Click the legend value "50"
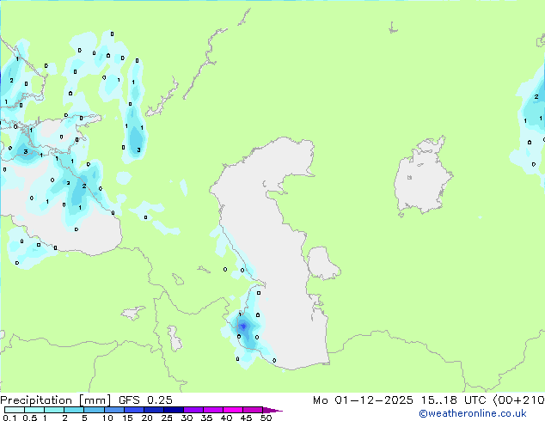 pos(266,418)
